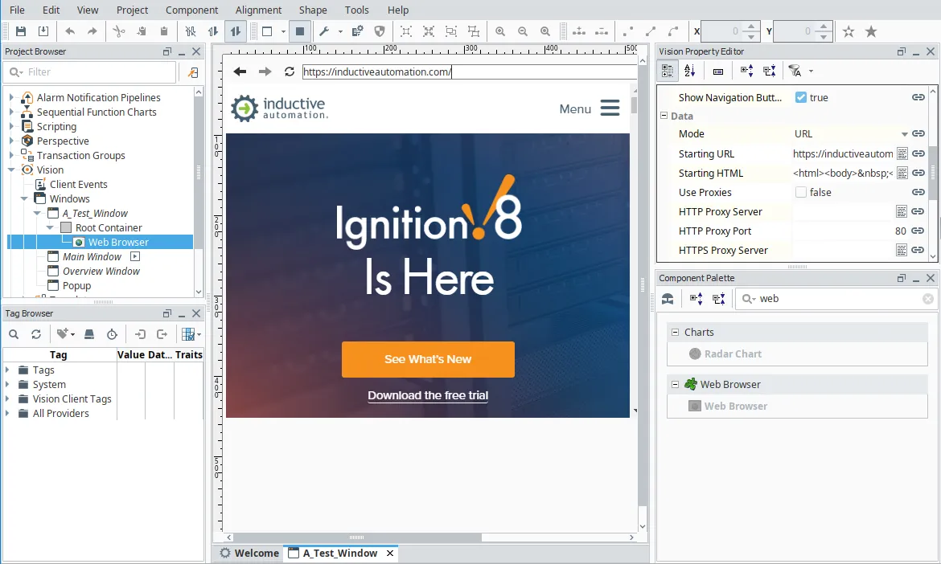The image size is (941, 564).
Task: Click the URL address field
Action: coord(470,72)
